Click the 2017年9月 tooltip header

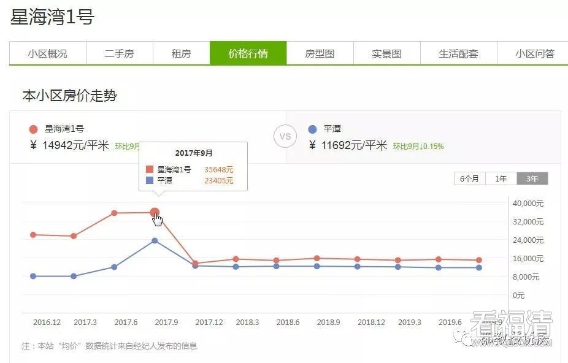[194, 153]
